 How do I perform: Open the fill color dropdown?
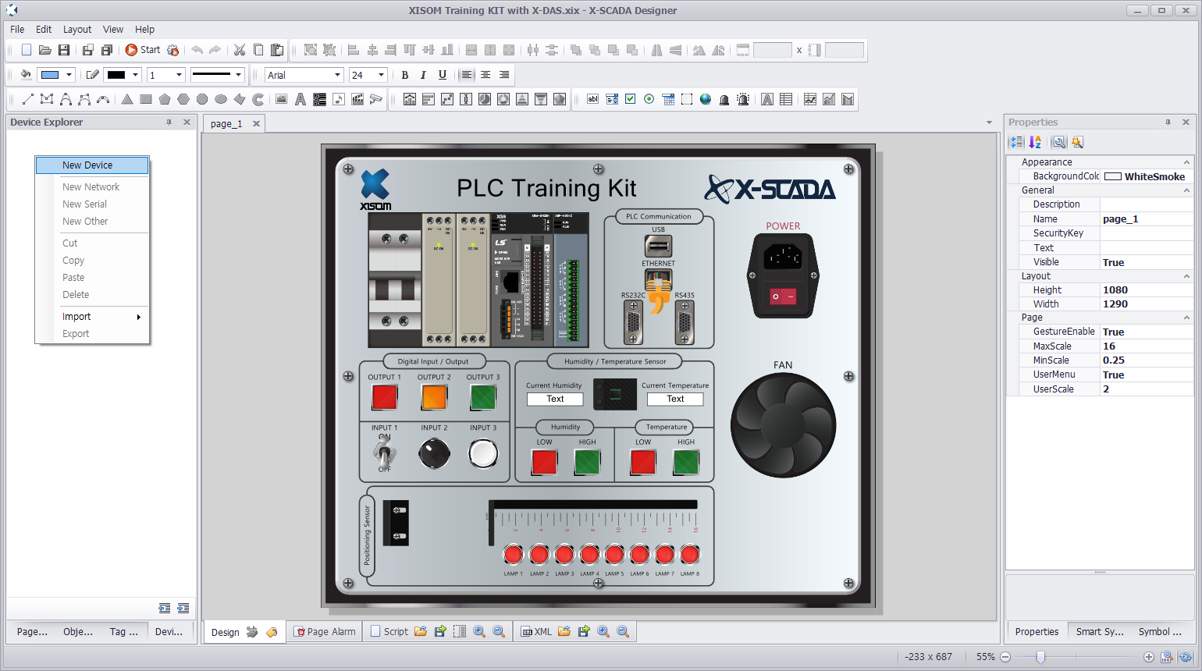tap(69, 75)
